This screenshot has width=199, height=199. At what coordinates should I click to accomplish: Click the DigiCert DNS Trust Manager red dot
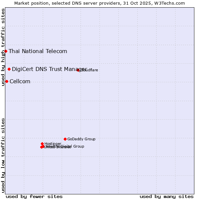point(9,69)
